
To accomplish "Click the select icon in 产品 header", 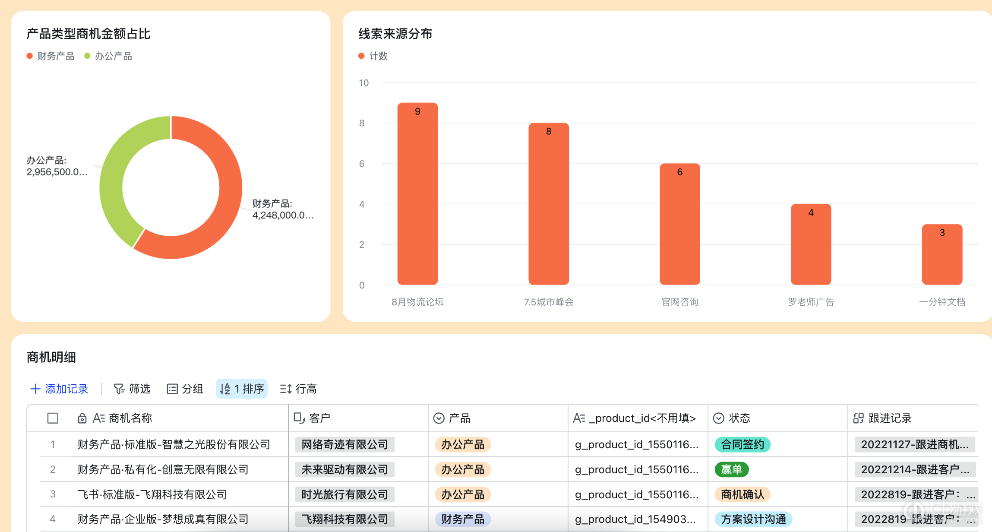I will [x=439, y=418].
